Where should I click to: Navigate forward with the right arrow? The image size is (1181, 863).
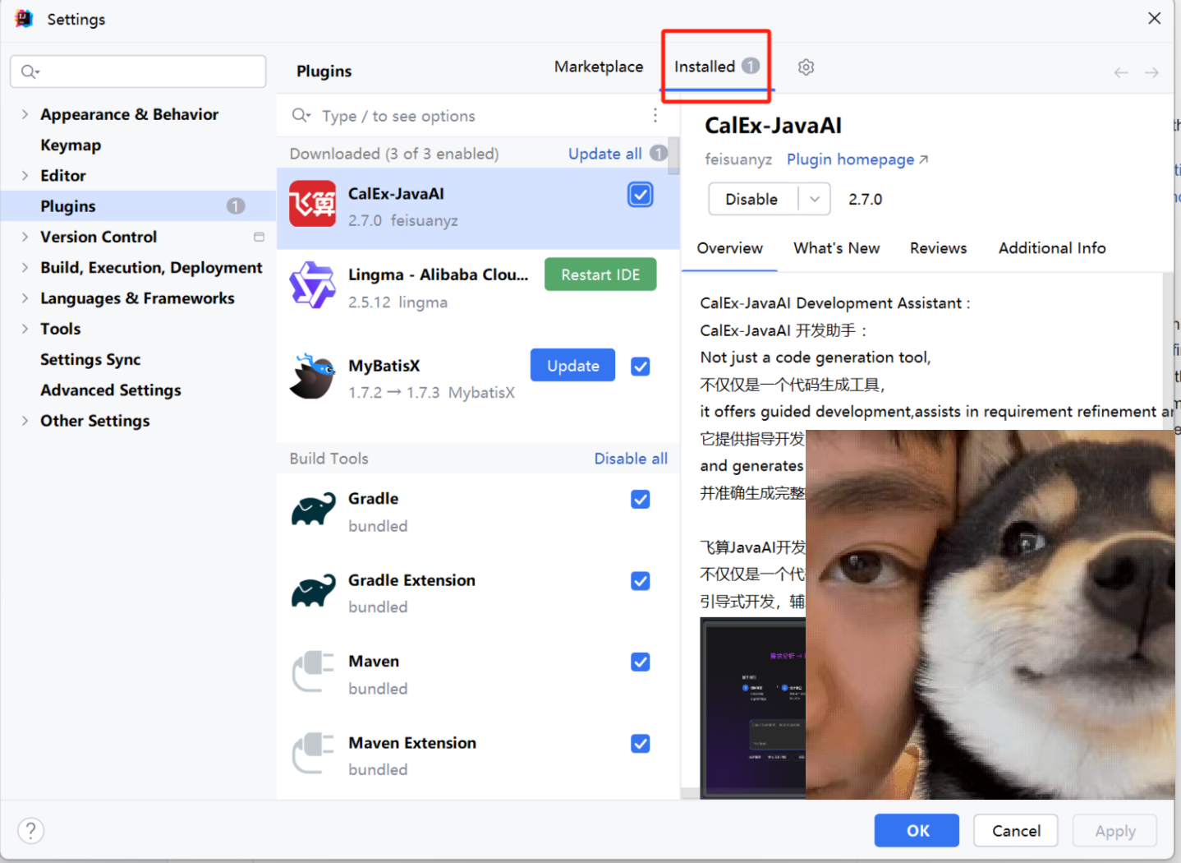(x=1151, y=72)
